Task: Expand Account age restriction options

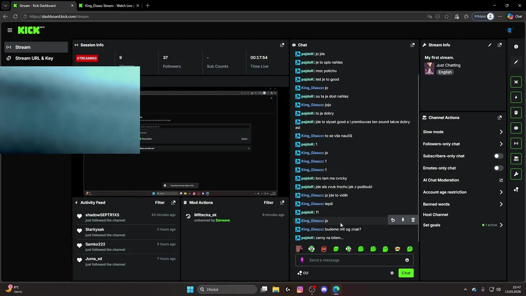Action: [x=463, y=192]
